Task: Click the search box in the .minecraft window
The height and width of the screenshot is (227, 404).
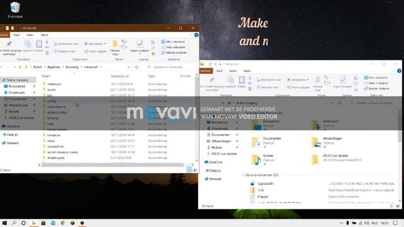Action: pyautogui.click(x=170, y=67)
